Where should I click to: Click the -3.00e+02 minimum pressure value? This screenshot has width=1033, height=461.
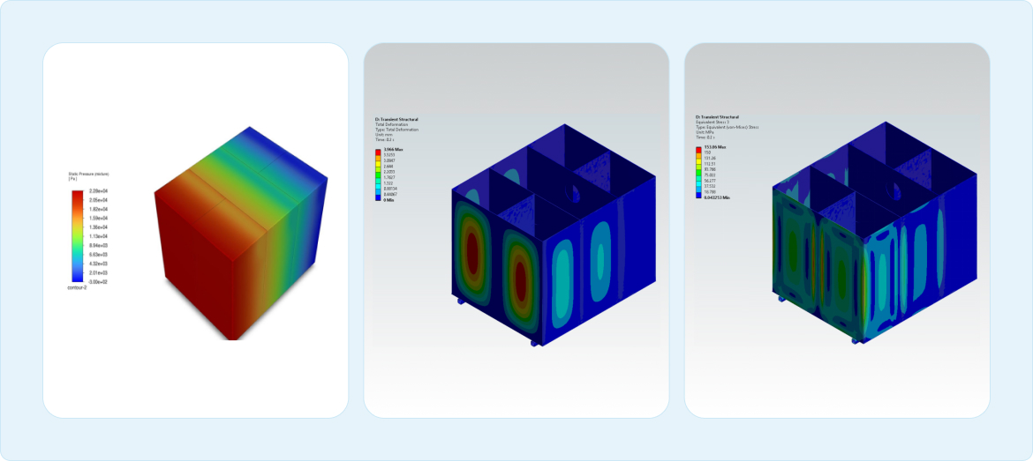pyautogui.click(x=97, y=280)
